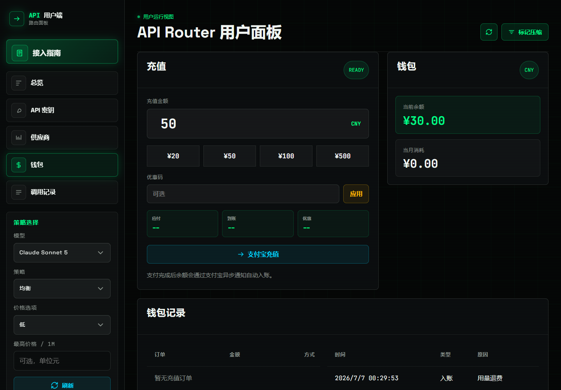The width and height of the screenshot is (561, 390).
Task: Click the 当前余额 ¥30.00 card
Action: tap(468, 115)
